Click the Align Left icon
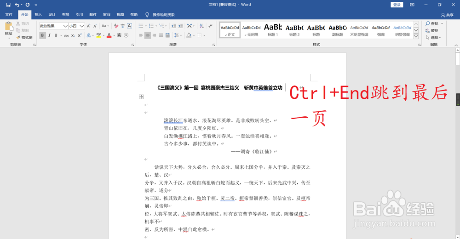Viewport: 460px width, 239px height. tap(141, 35)
